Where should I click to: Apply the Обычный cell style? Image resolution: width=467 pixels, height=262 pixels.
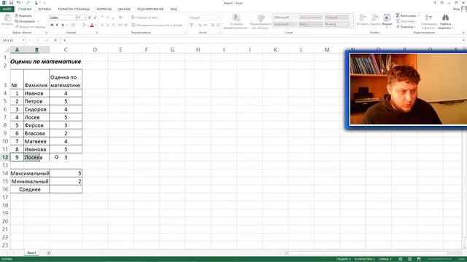click(x=285, y=17)
